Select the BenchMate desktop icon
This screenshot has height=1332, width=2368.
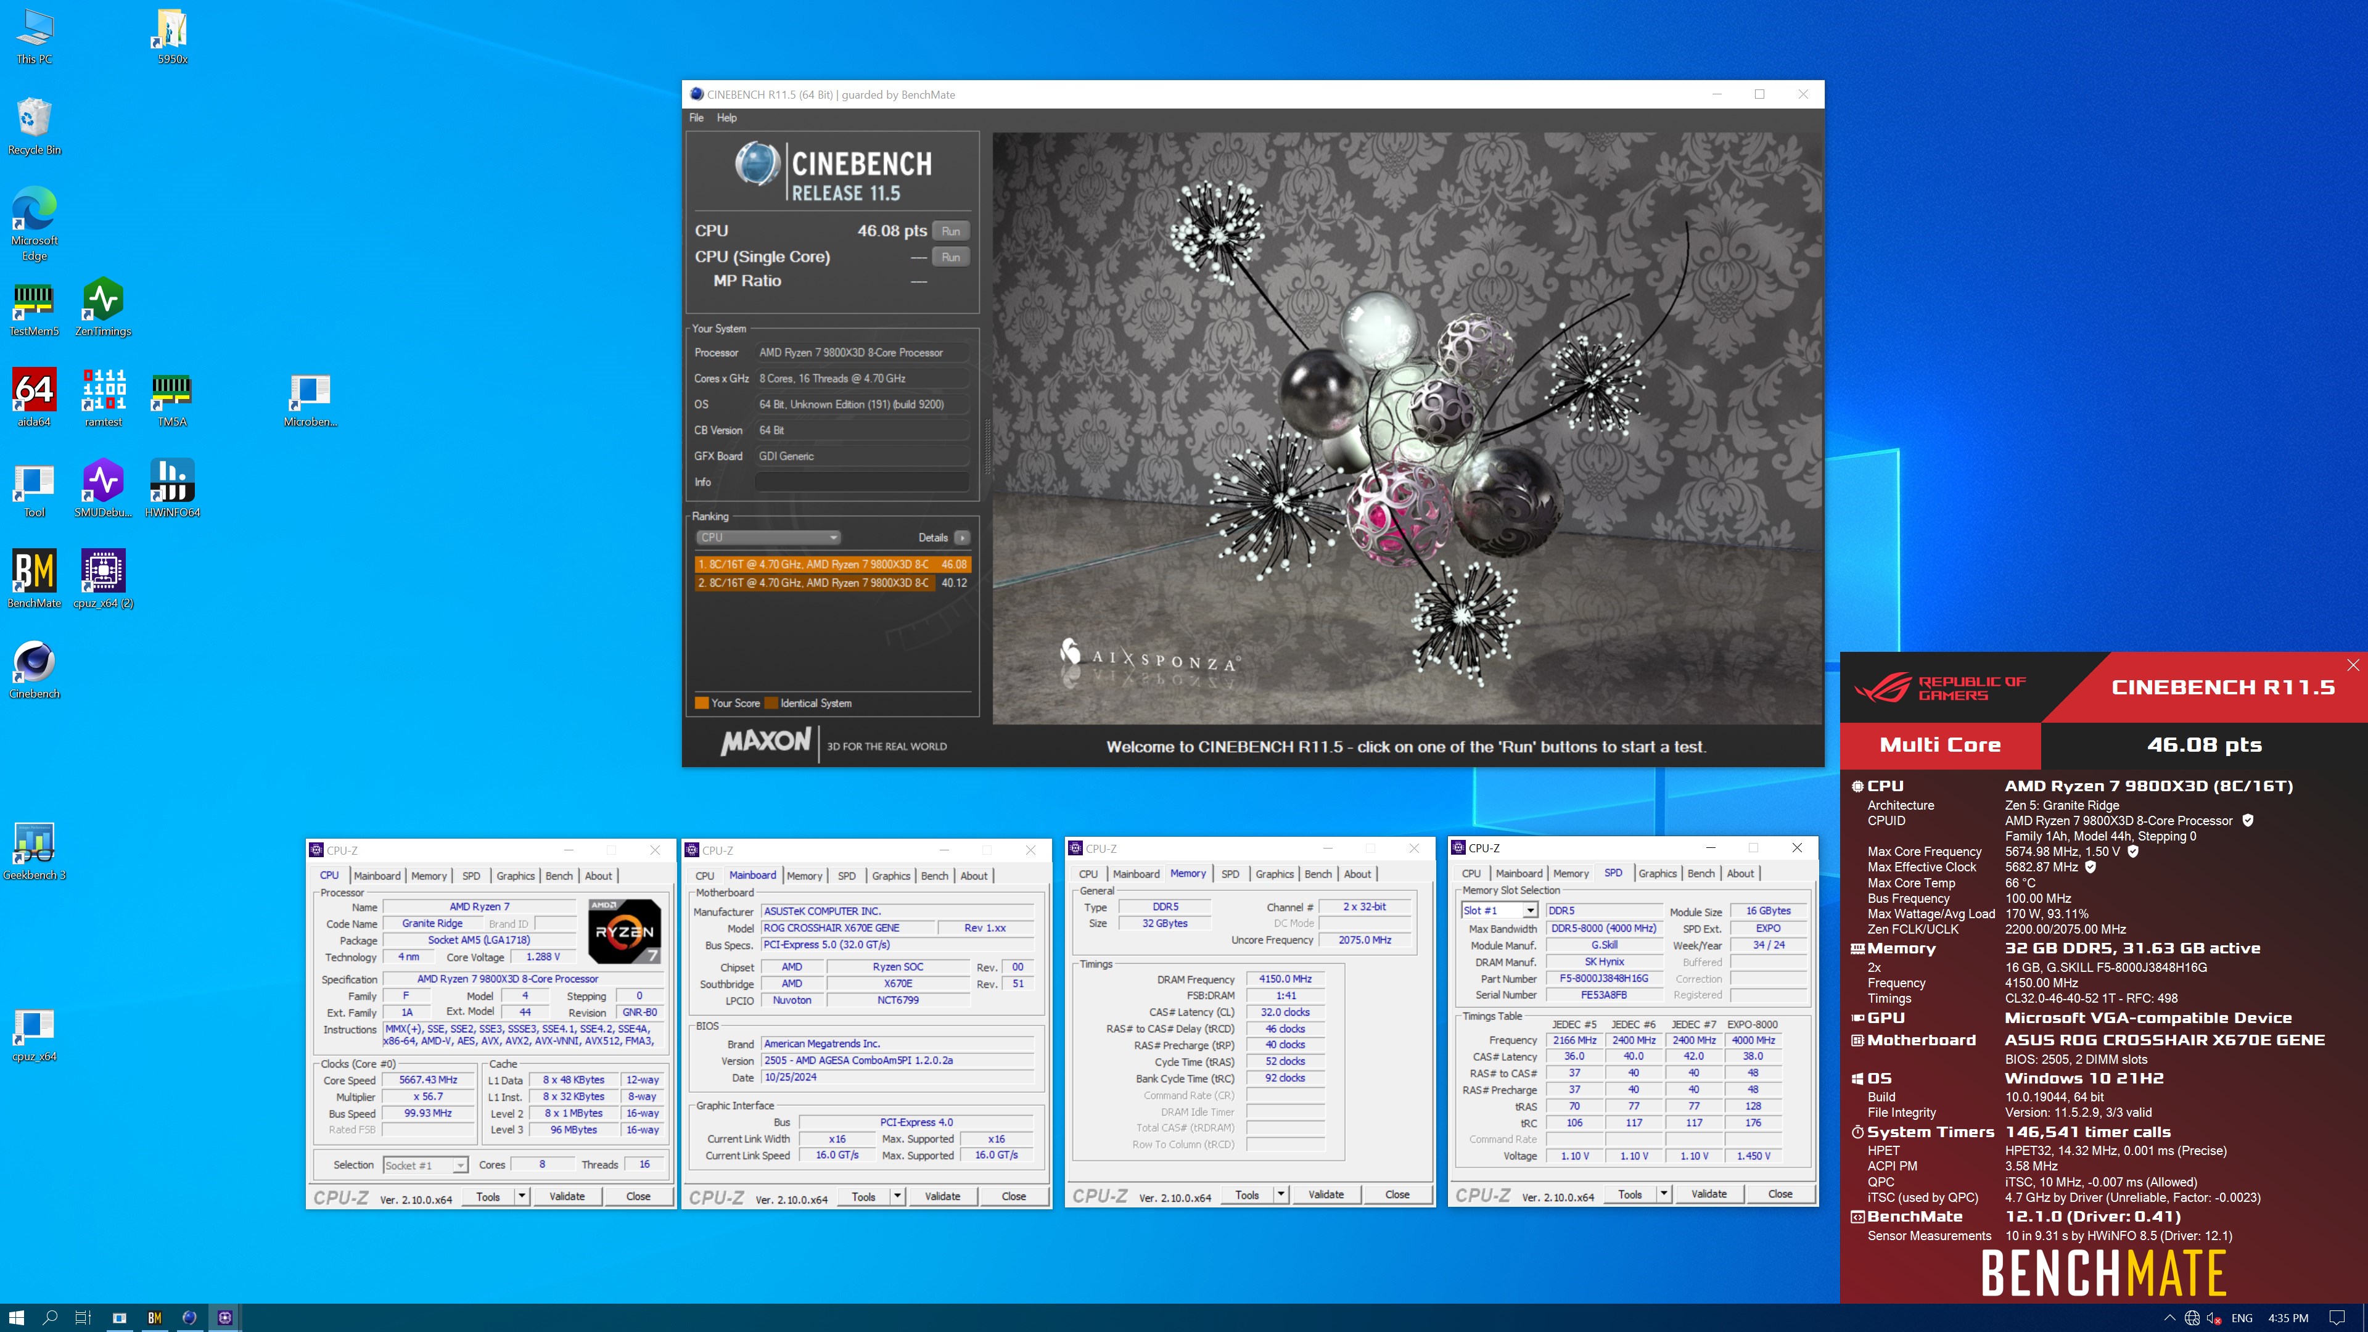(34, 580)
